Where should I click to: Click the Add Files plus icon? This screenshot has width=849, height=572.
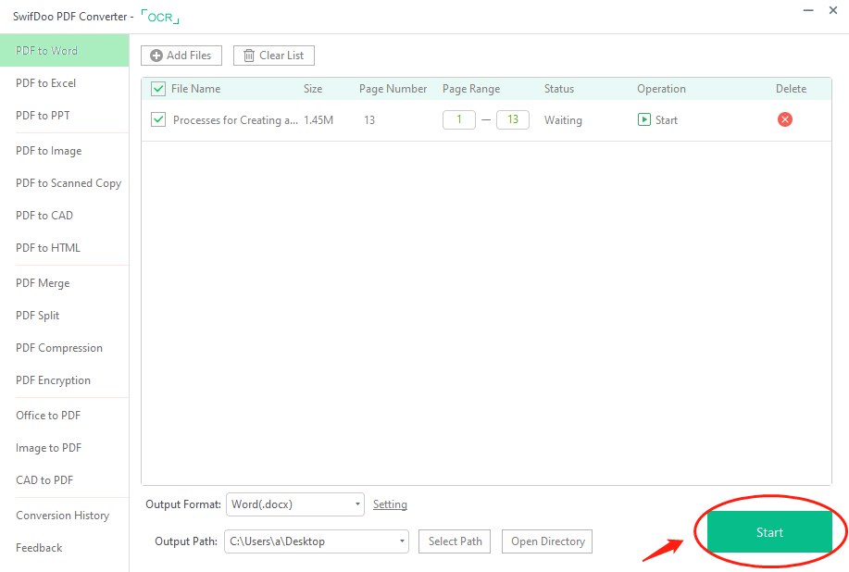click(155, 55)
